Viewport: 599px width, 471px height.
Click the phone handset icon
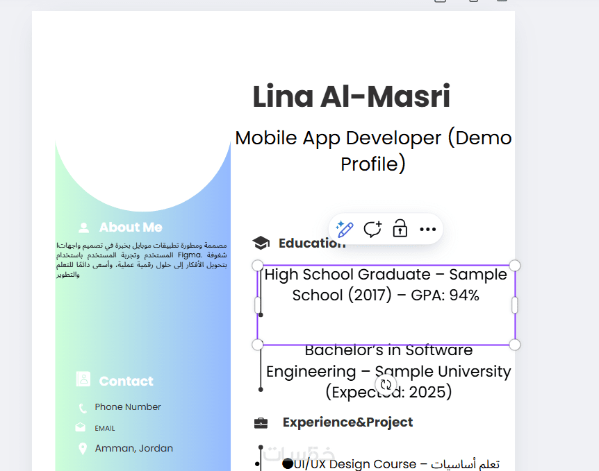[x=83, y=408]
